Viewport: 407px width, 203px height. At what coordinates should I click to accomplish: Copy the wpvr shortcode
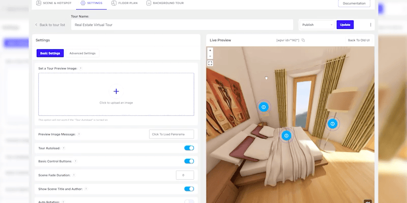pyautogui.click(x=303, y=40)
